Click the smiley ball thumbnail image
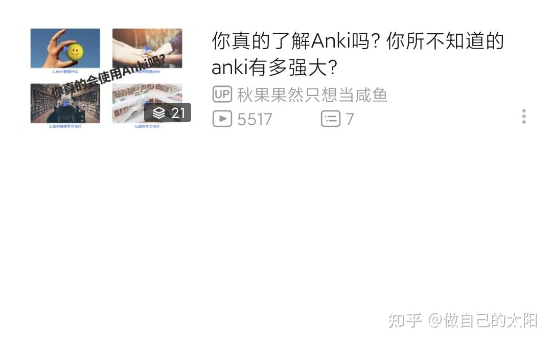 (65, 48)
